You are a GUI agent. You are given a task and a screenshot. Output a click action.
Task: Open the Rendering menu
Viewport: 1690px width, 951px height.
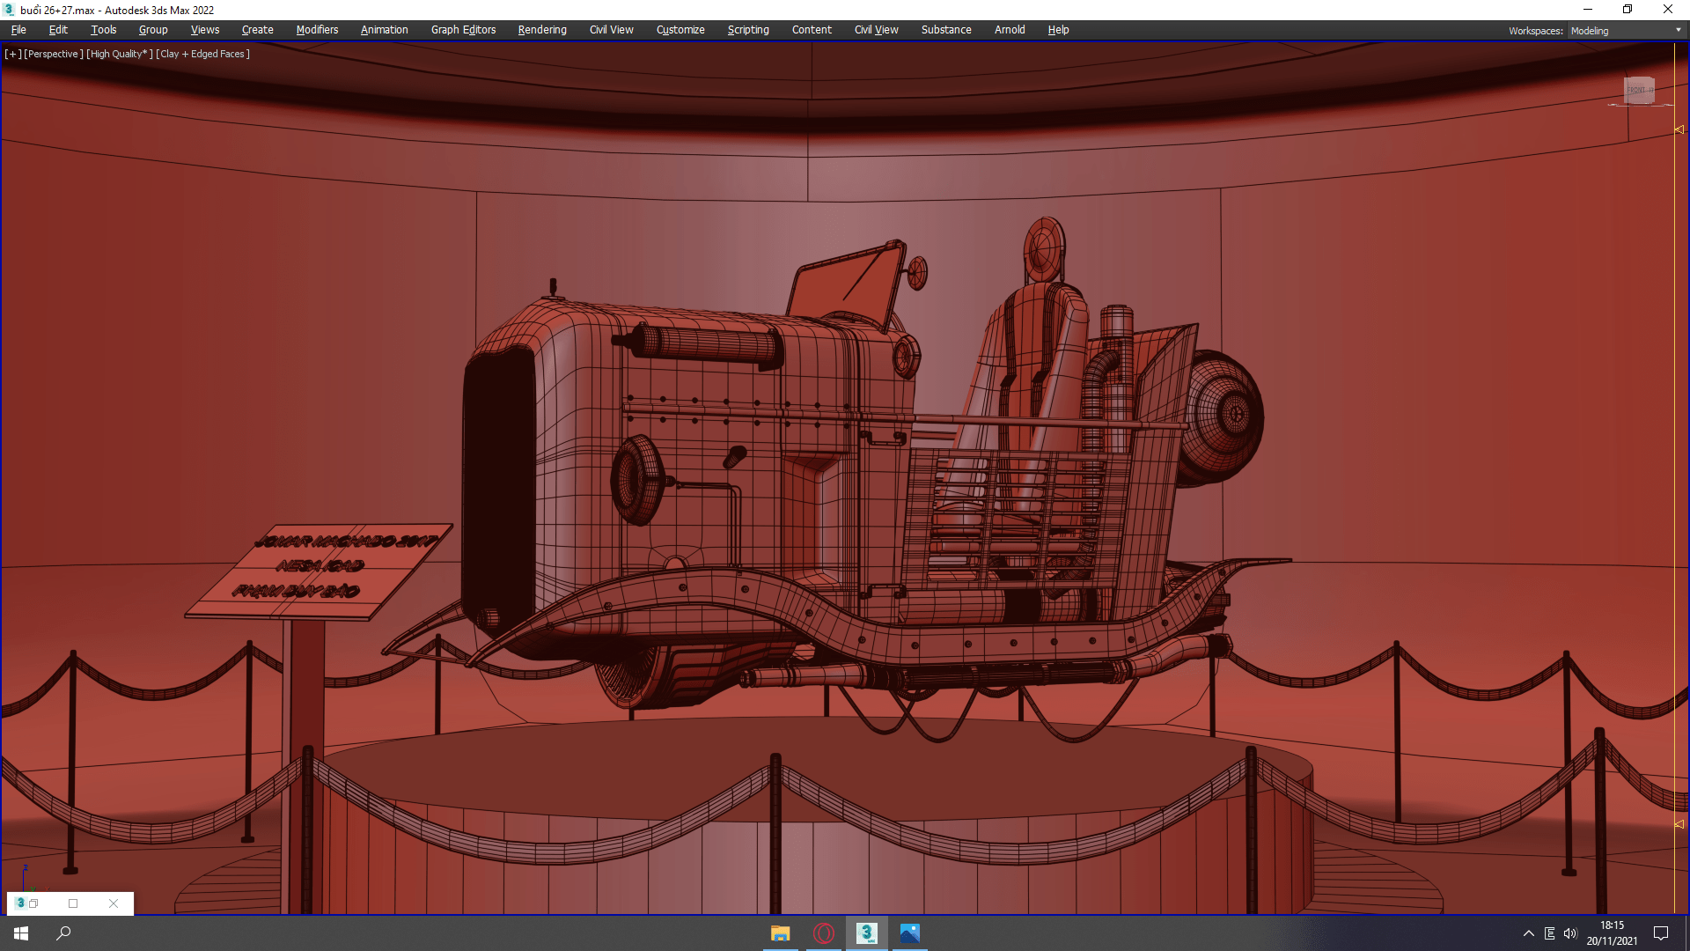point(542,30)
